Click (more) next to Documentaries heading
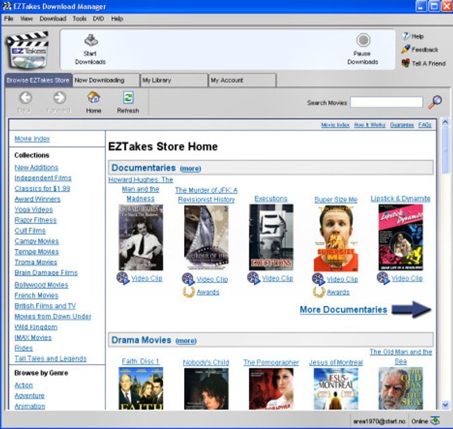This screenshot has width=453, height=429. tap(190, 168)
